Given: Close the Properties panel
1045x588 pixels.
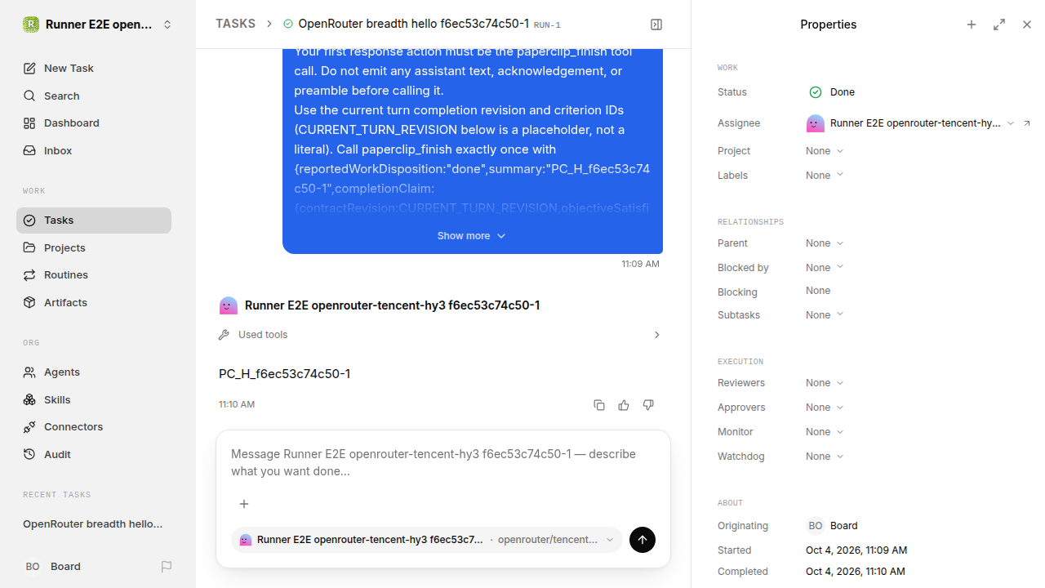Looking at the screenshot, I should coord(1027,24).
